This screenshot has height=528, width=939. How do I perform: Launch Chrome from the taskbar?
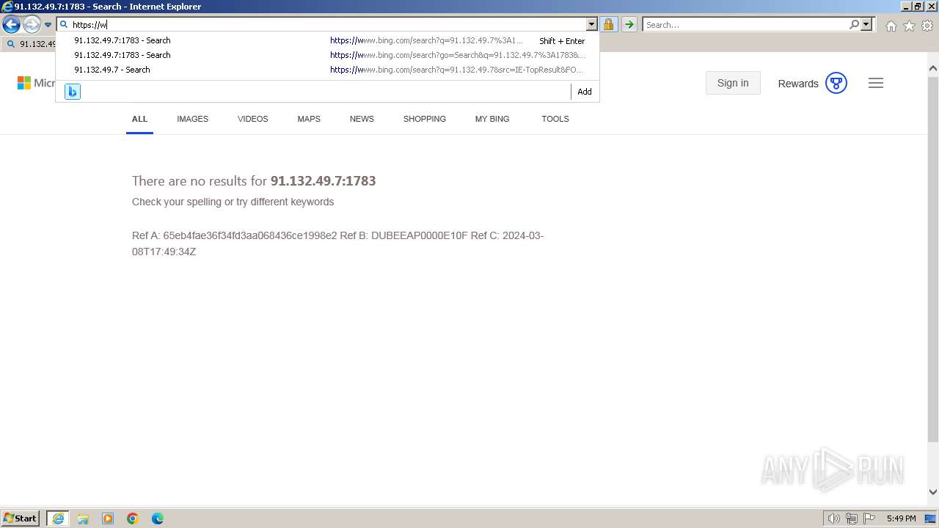133,518
